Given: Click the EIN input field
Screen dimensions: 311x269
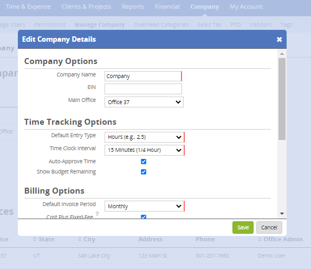Looking at the screenshot, I should (143, 89).
